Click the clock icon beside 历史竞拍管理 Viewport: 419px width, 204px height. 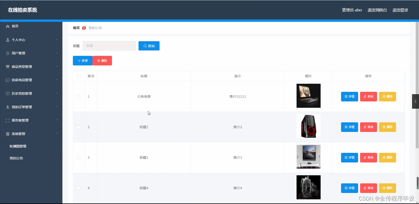point(8,93)
